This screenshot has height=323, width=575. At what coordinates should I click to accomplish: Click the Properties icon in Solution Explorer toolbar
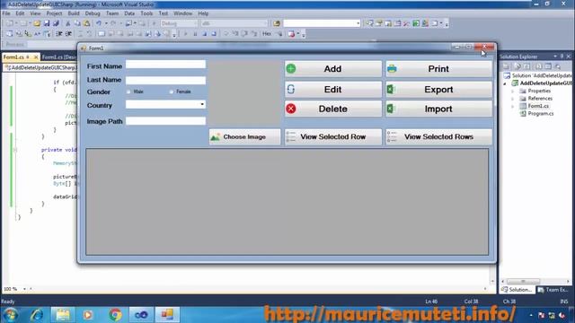[507, 66]
